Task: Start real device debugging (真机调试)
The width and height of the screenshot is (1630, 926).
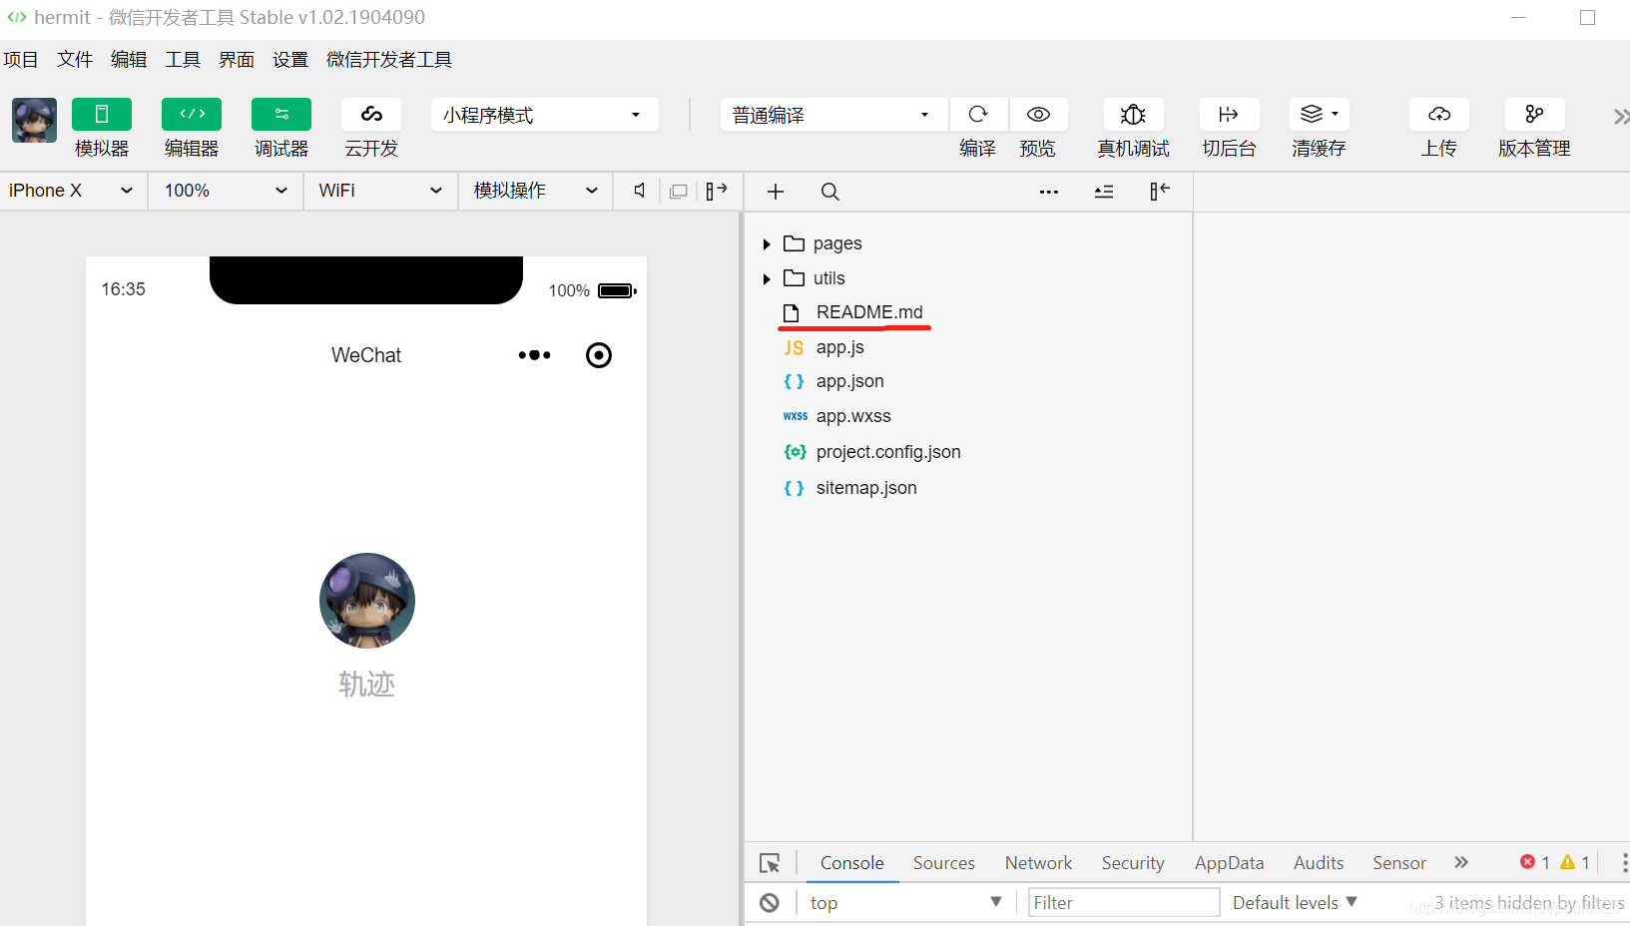Action: (1133, 115)
